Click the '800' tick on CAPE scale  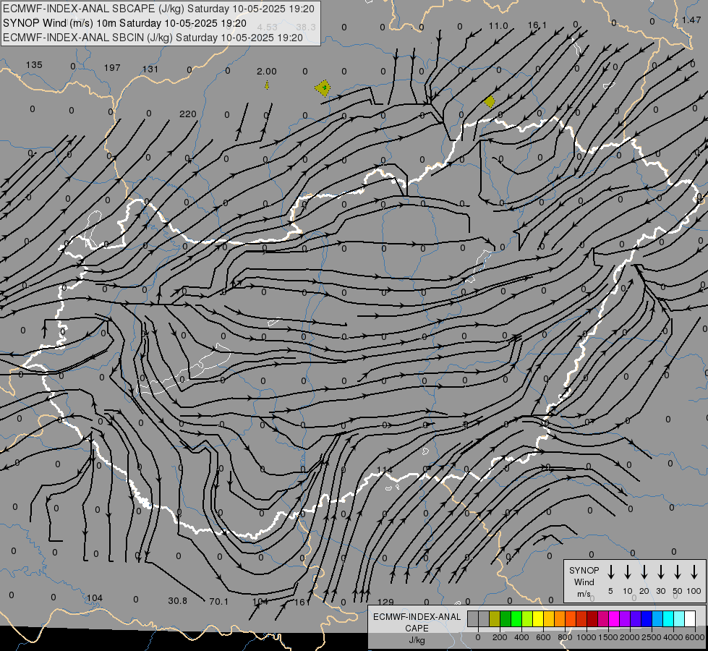565,637
